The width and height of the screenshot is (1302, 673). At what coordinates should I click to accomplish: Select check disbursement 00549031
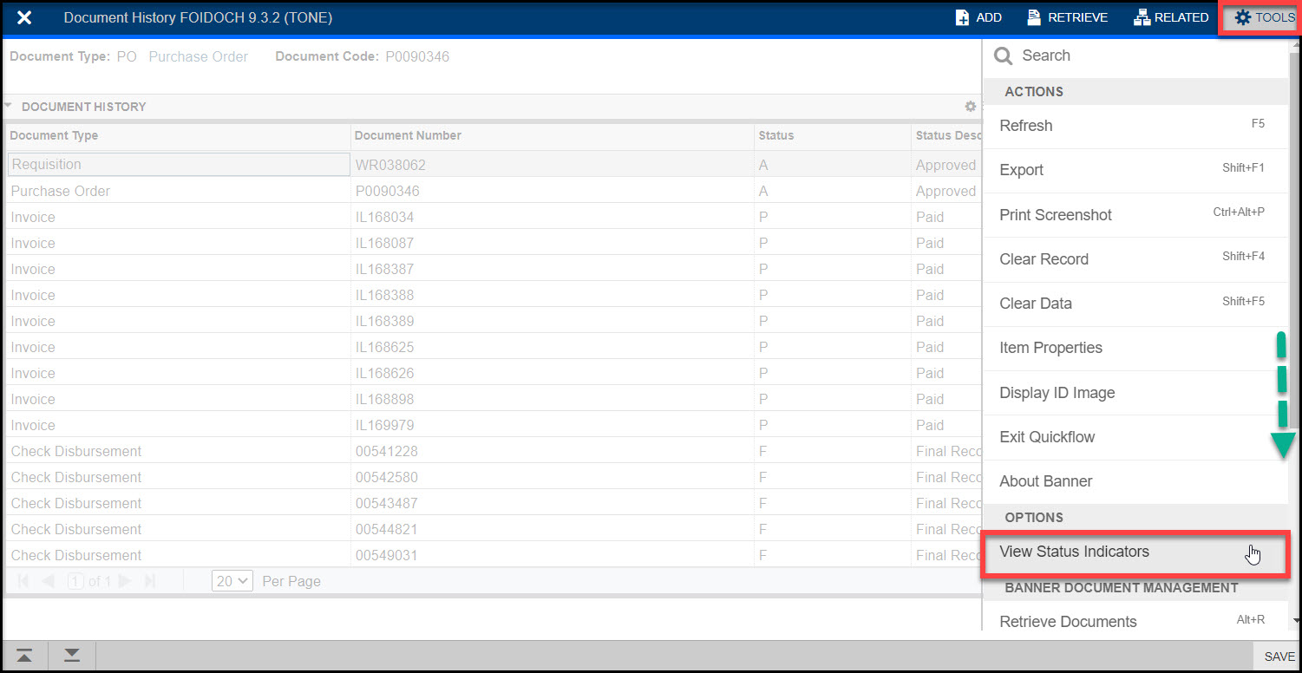(x=386, y=555)
